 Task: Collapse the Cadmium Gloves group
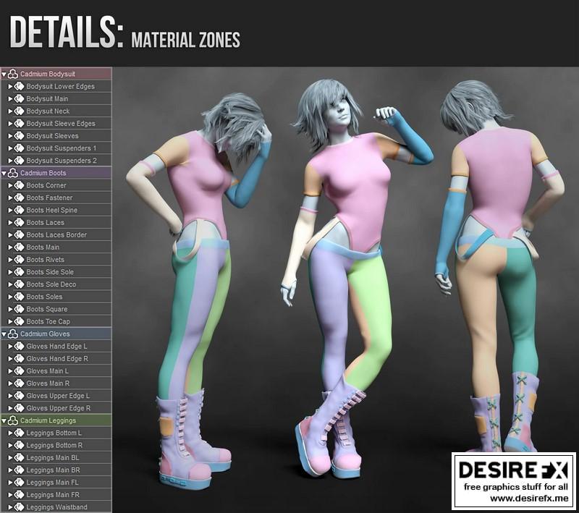tap(4, 334)
